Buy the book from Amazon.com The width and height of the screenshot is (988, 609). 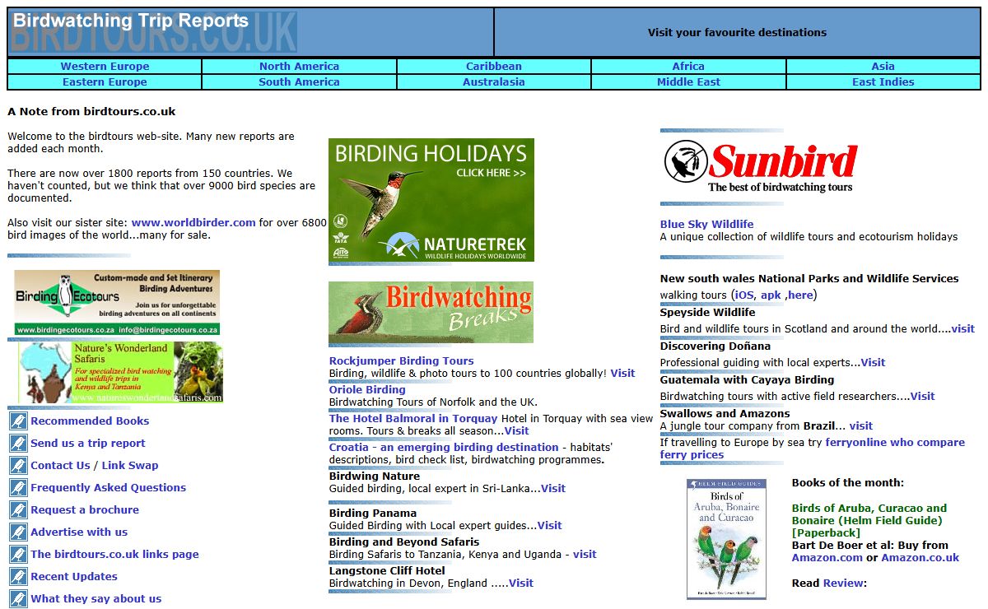tap(827, 557)
